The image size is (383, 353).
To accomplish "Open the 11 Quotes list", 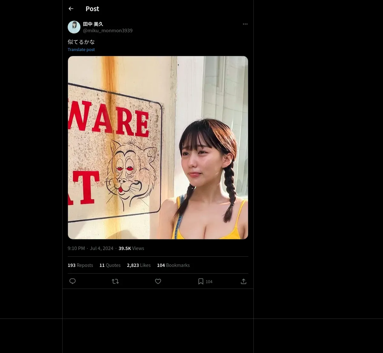I will [x=110, y=265].
